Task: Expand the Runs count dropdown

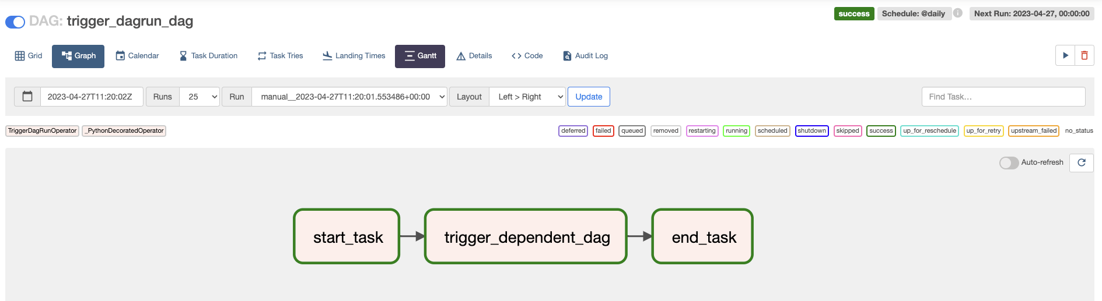Action: click(x=200, y=97)
